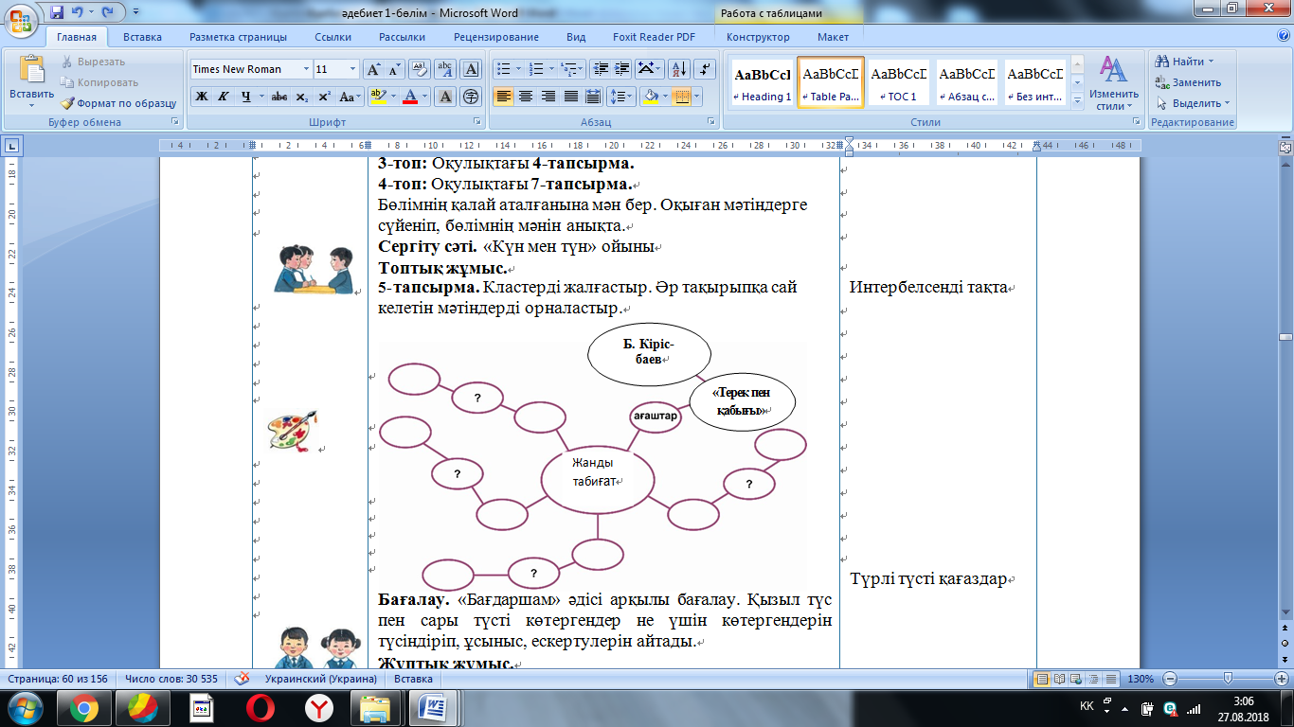Toggle bold formatting (Ж)

pos(201,97)
